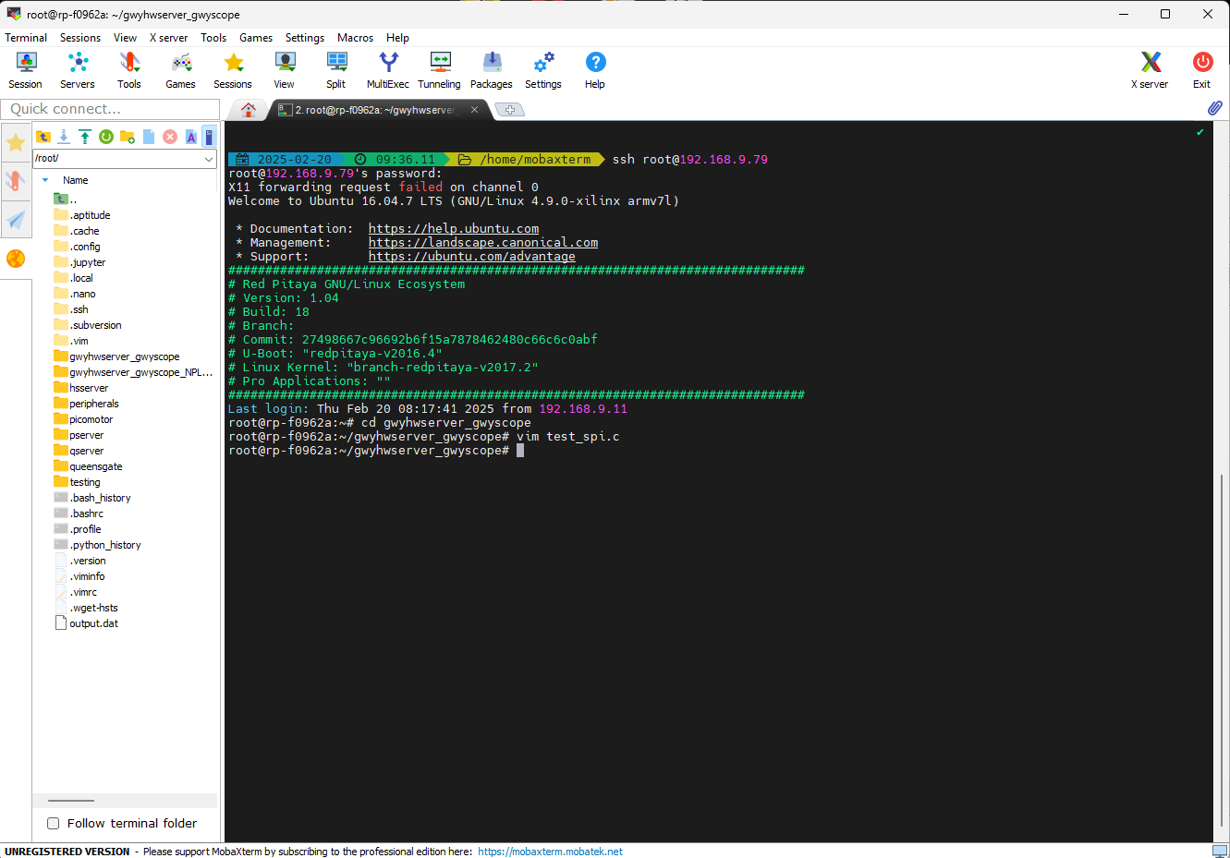Switch to the Home tab
Viewport: 1230px width, 858px height.
point(248,110)
